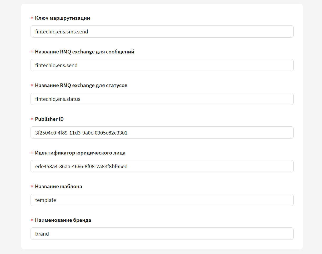Screen dimensions: 322x254
Task: Click into the Publisher ID input
Action: tap(162, 133)
